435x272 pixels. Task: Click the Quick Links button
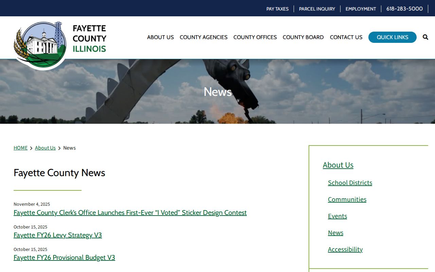[392, 37]
